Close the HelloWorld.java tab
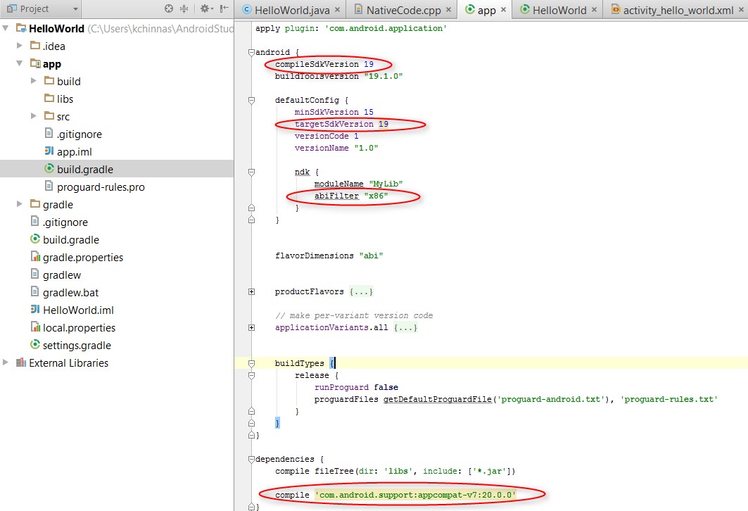 (x=337, y=10)
